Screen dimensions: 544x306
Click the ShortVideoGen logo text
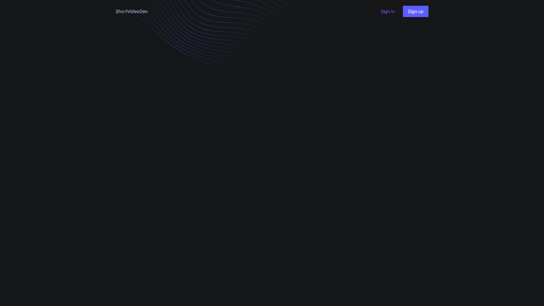pyautogui.click(x=132, y=12)
